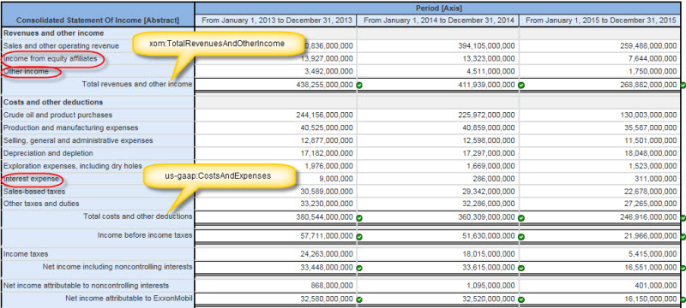Select Net income attributable to noncontrolling interests label
The image size is (686, 308).
click(x=86, y=285)
